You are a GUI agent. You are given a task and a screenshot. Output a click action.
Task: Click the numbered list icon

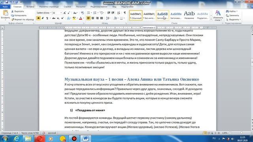[x=95, y=13]
